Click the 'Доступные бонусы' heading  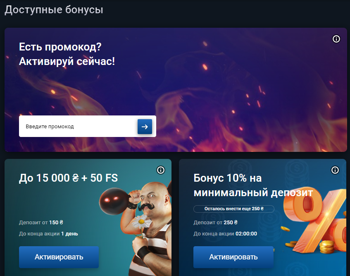[x=54, y=10]
